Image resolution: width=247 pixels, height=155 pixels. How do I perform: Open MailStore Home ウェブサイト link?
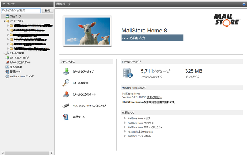pos(141,123)
